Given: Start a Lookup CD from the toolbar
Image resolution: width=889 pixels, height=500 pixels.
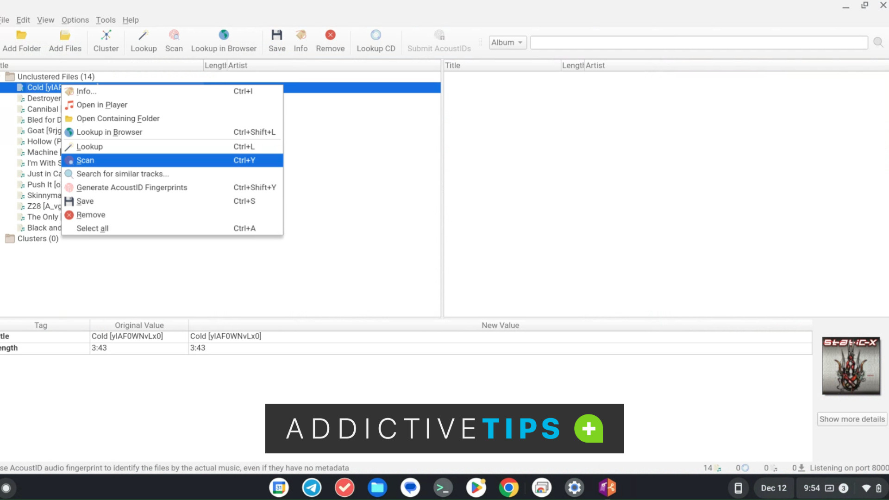Looking at the screenshot, I should point(376,41).
